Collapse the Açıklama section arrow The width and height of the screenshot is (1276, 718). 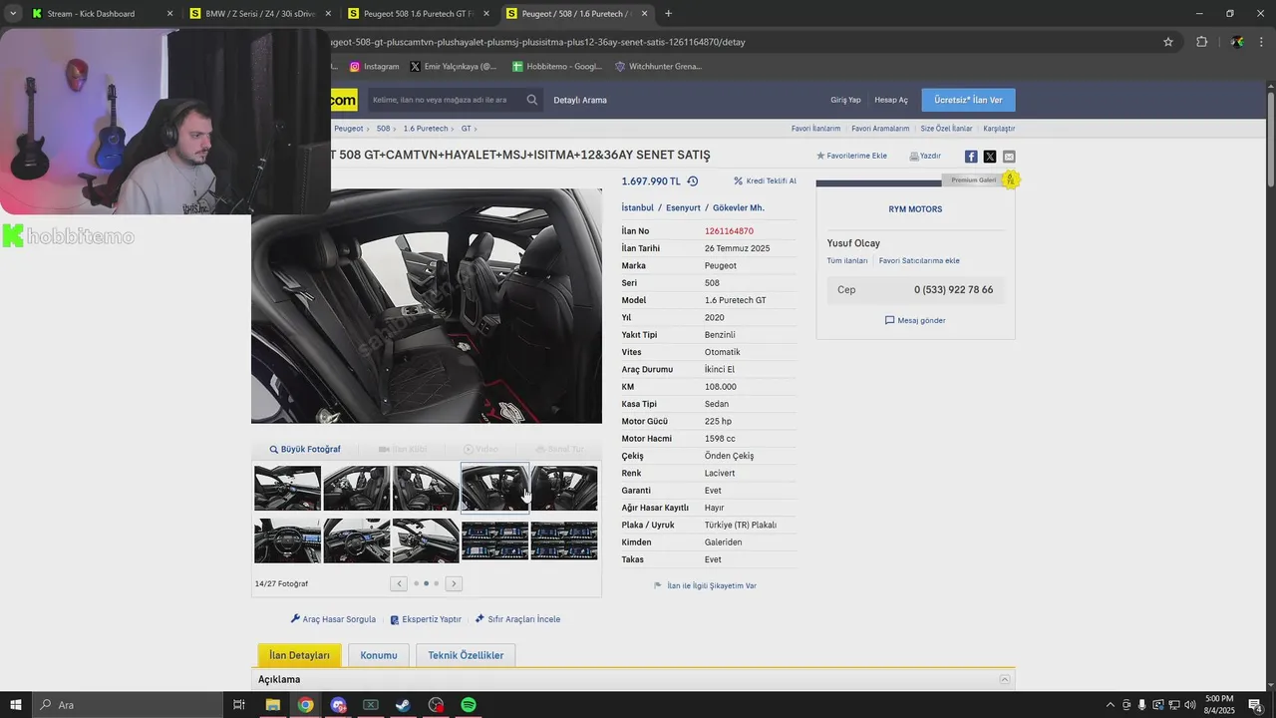(1005, 679)
